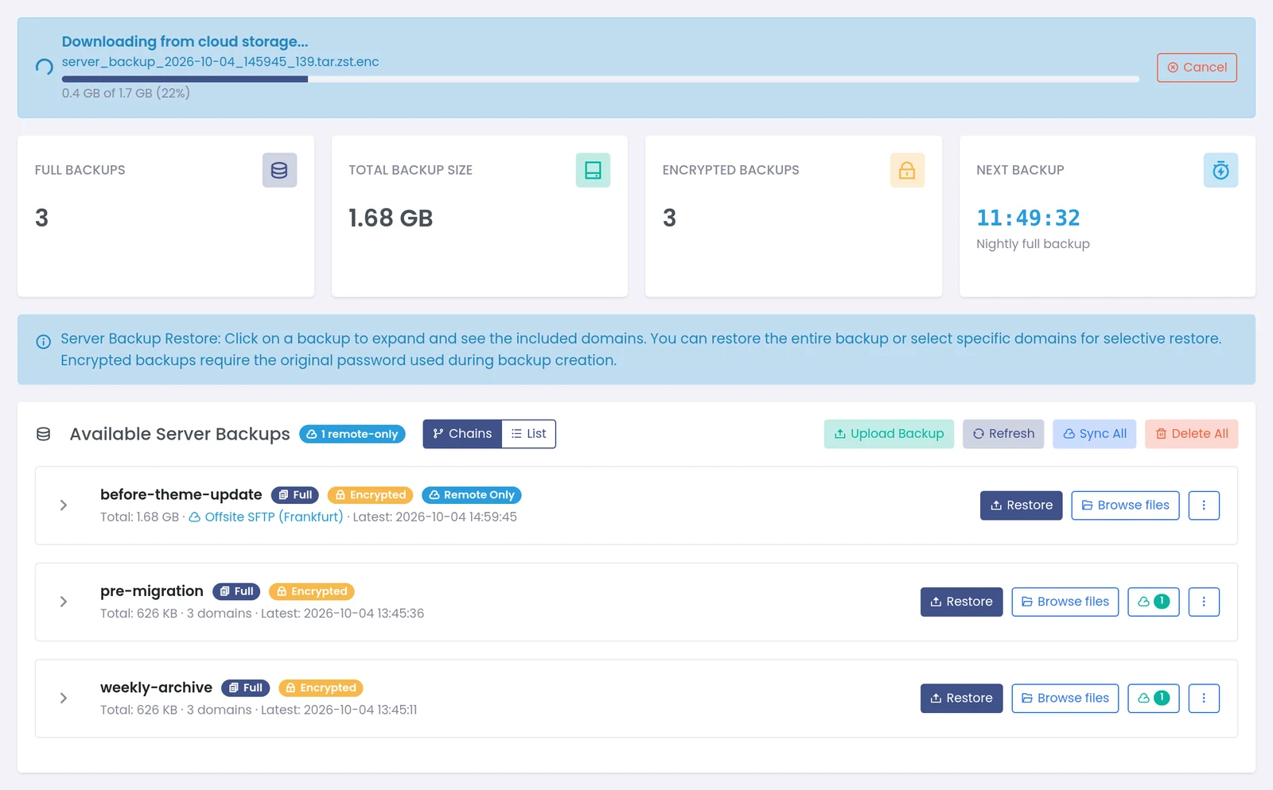Click the download progress bar
This screenshot has height=790, width=1273.
(601, 79)
